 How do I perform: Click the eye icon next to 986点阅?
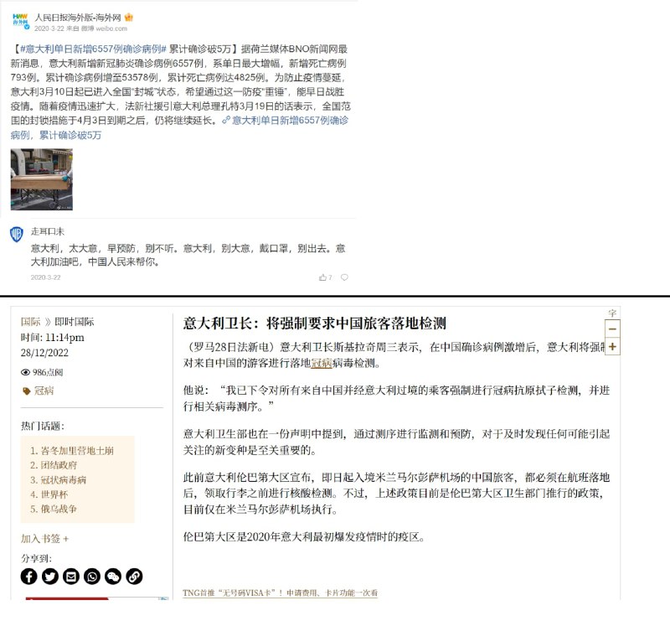click(x=25, y=373)
